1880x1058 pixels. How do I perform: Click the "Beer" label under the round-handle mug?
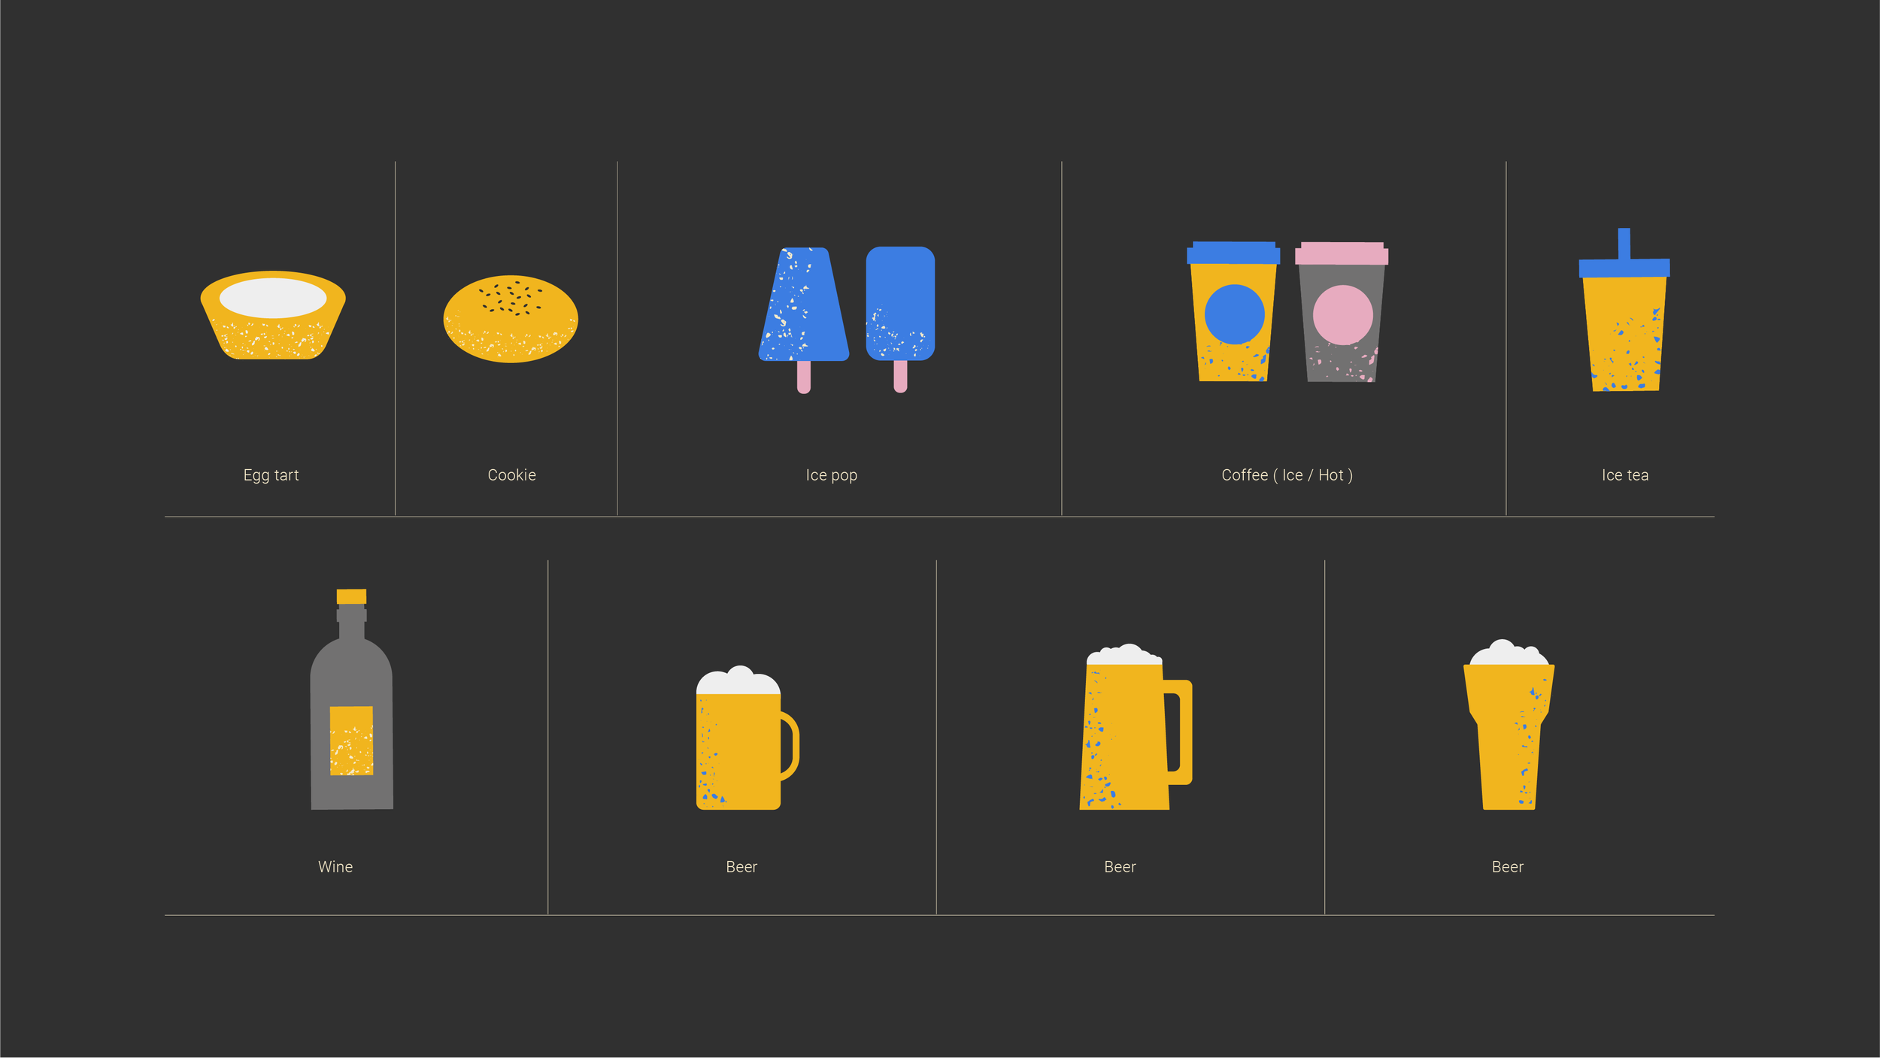tap(741, 867)
